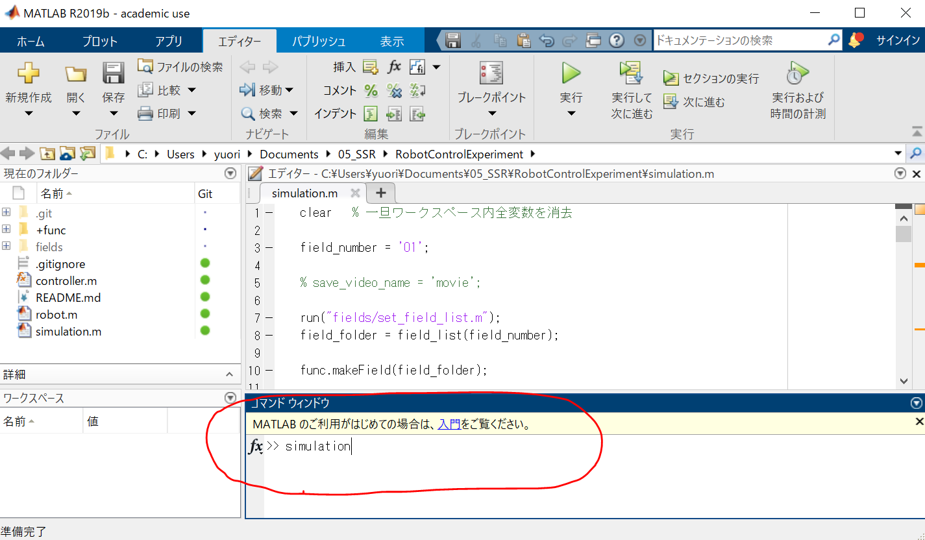This screenshot has height=540, width=925.
Task: Click the search folder magnifier in address bar
Action: click(x=916, y=154)
